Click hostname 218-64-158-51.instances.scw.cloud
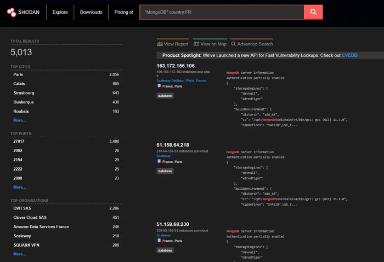The width and height of the screenshot is (384, 262). tap(182, 151)
